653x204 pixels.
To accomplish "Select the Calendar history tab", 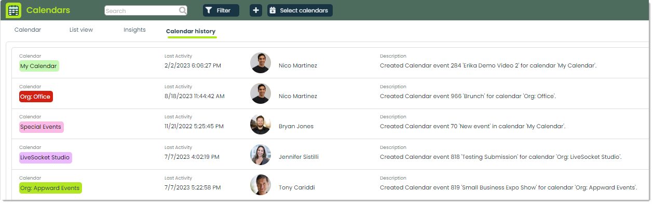I will pyautogui.click(x=191, y=32).
